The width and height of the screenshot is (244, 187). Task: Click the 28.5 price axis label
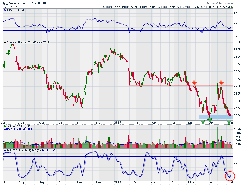(236, 93)
